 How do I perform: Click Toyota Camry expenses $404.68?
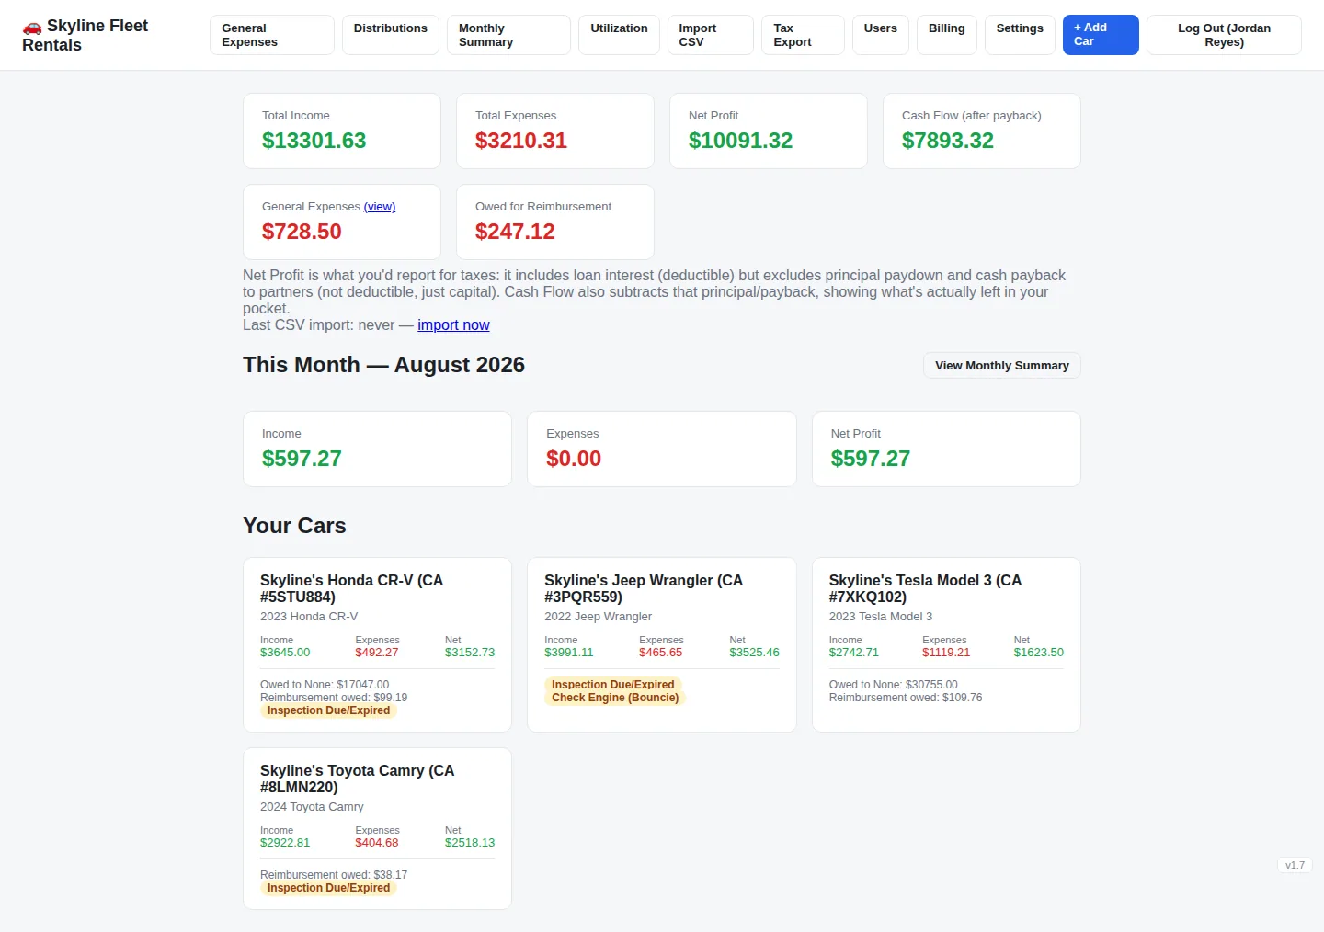click(377, 843)
